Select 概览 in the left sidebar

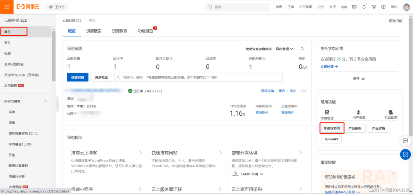[x=26, y=32]
